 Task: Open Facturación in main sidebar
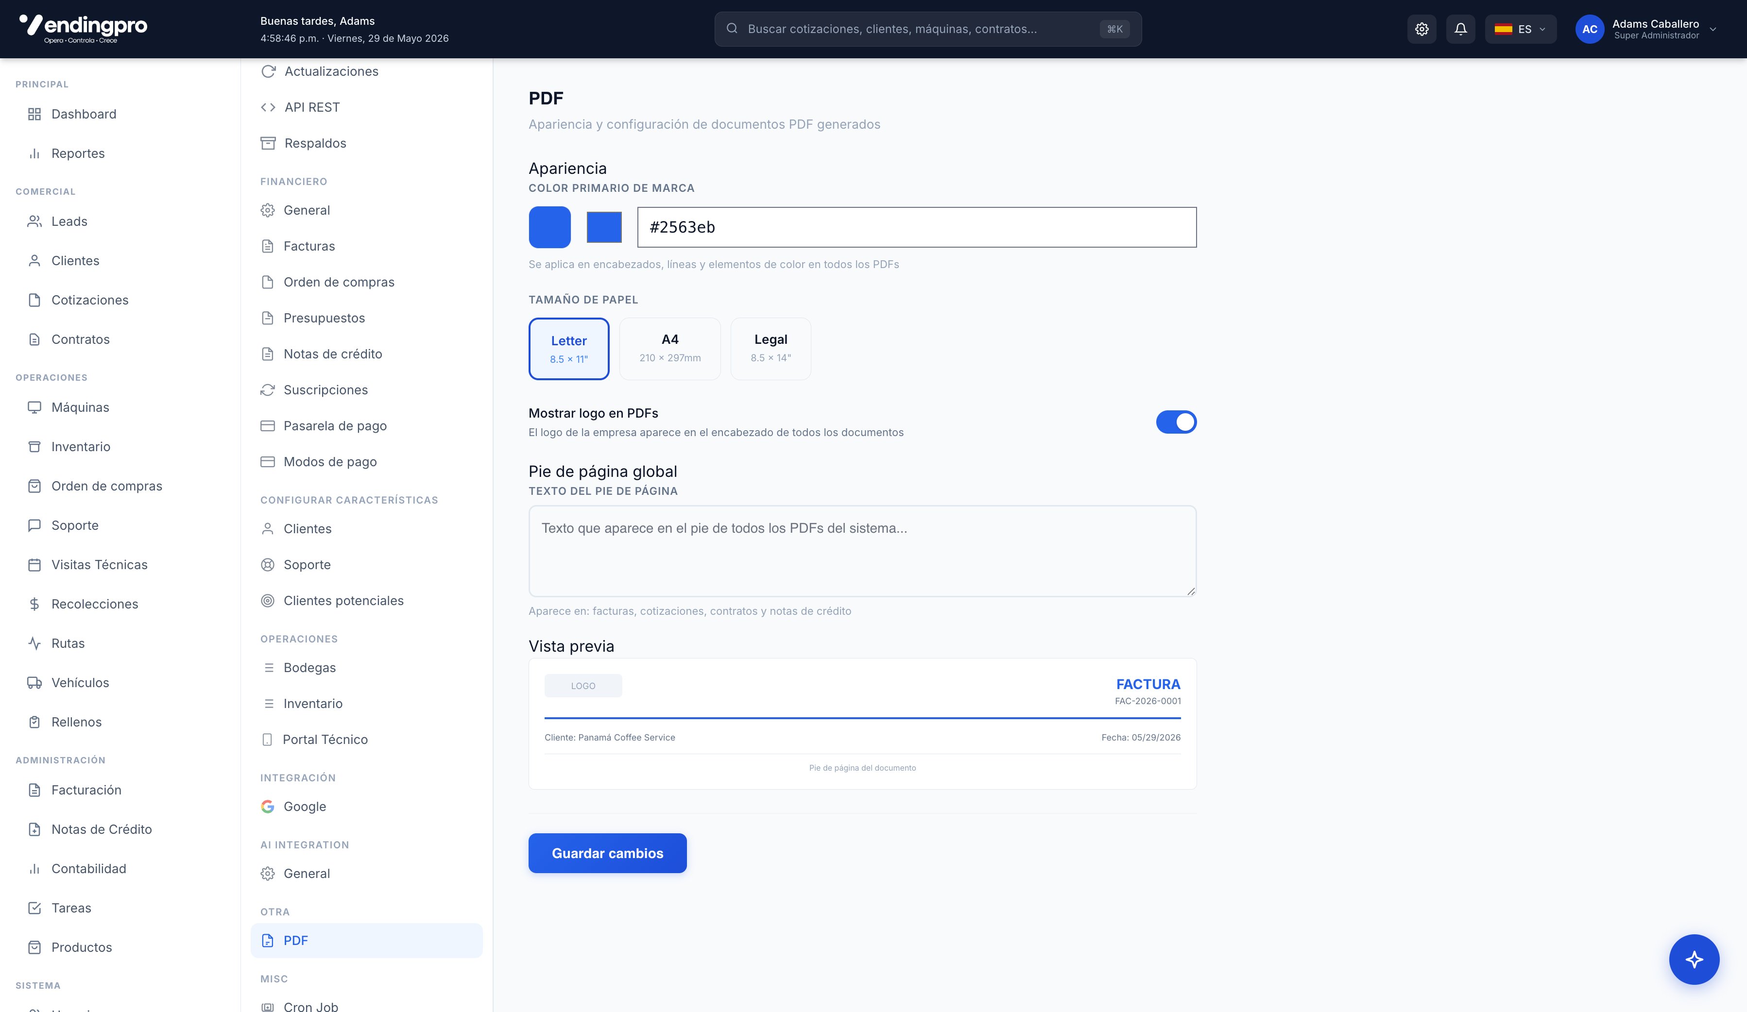86,790
